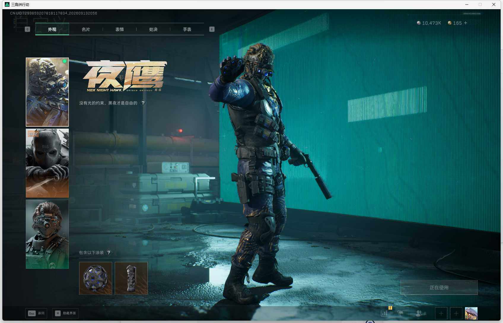Screen dimensions: 503x323
Task: Close the 三角洲行动 window
Action: pyautogui.click(x=494, y=4)
